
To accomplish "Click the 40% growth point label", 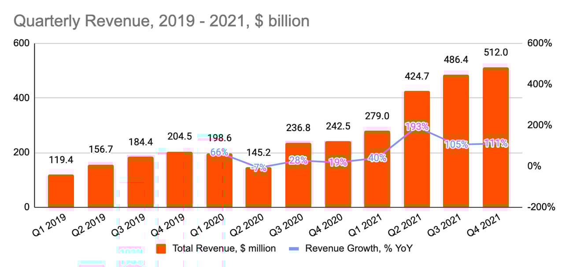I will (x=377, y=158).
